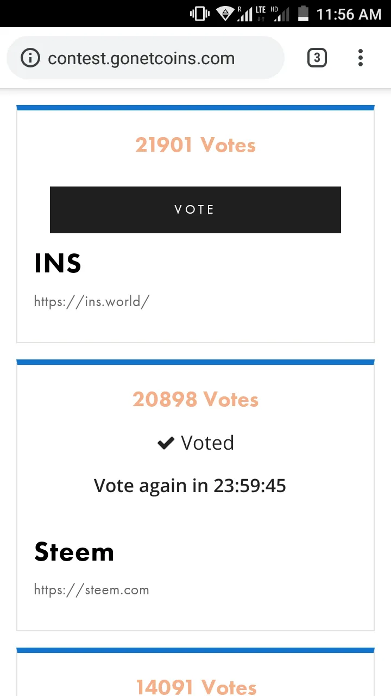Tap the INS project heading
The width and height of the screenshot is (391, 696).
click(58, 264)
